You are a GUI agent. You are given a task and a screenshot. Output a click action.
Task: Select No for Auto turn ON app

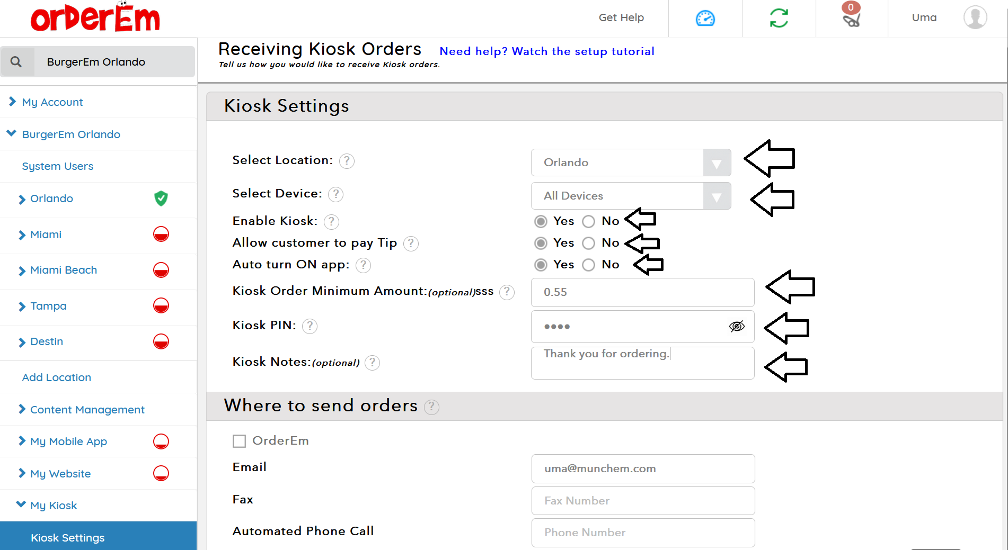tap(589, 265)
